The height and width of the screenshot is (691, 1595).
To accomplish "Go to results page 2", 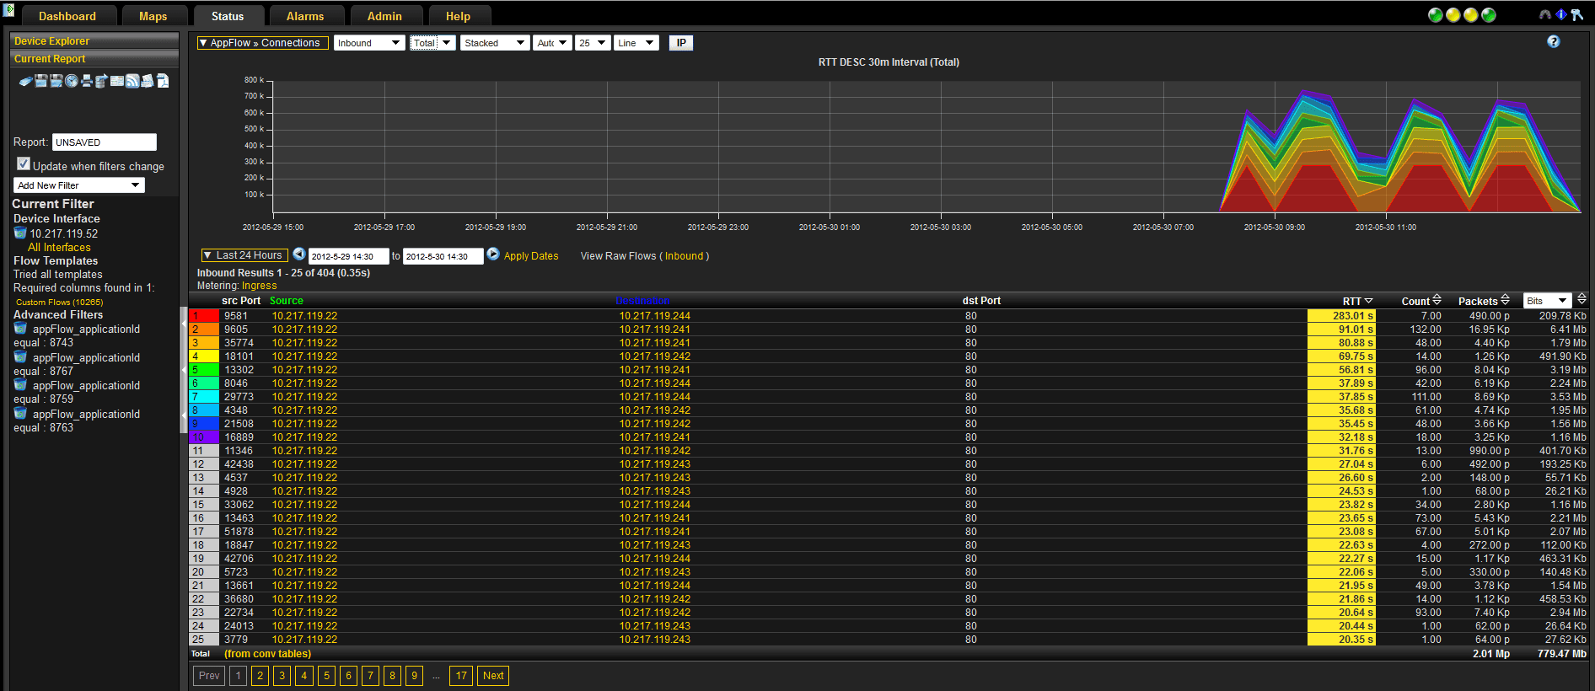I will [260, 676].
